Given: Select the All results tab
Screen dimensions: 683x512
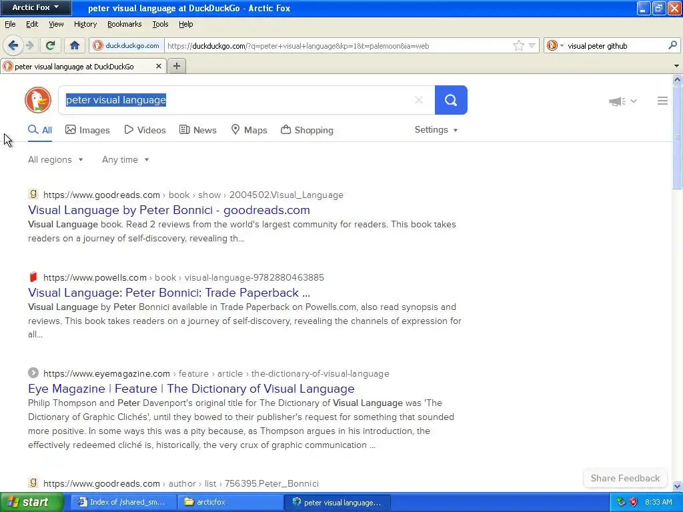Looking at the screenshot, I should coord(39,130).
